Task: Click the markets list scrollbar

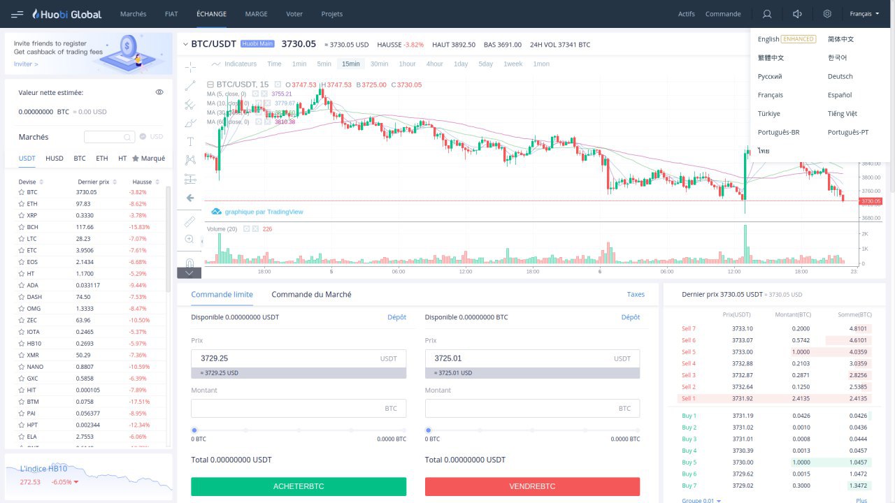Action: pyautogui.click(x=168, y=239)
